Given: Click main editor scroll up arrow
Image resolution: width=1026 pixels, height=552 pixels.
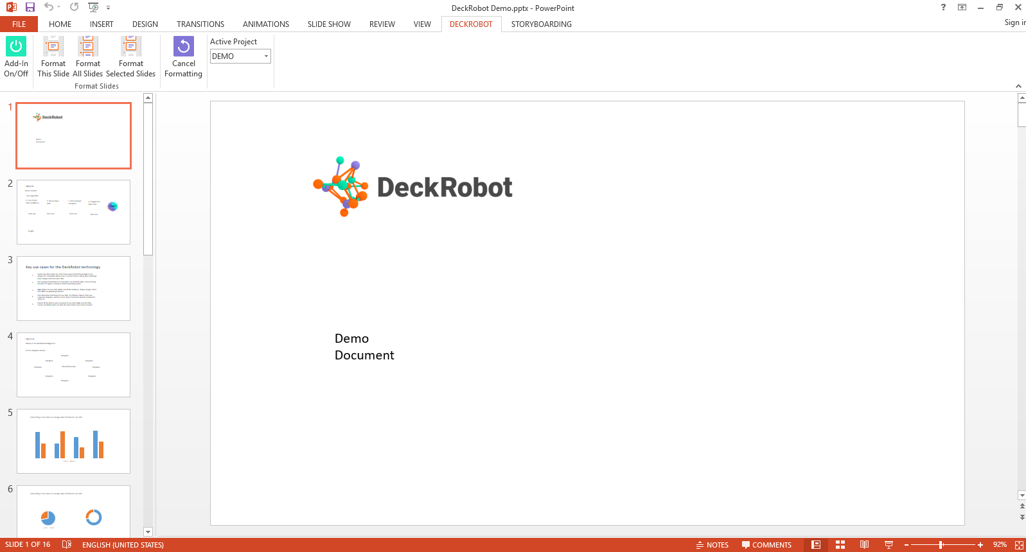Looking at the screenshot, I should pyautogui.click(x=1022, y=98).
